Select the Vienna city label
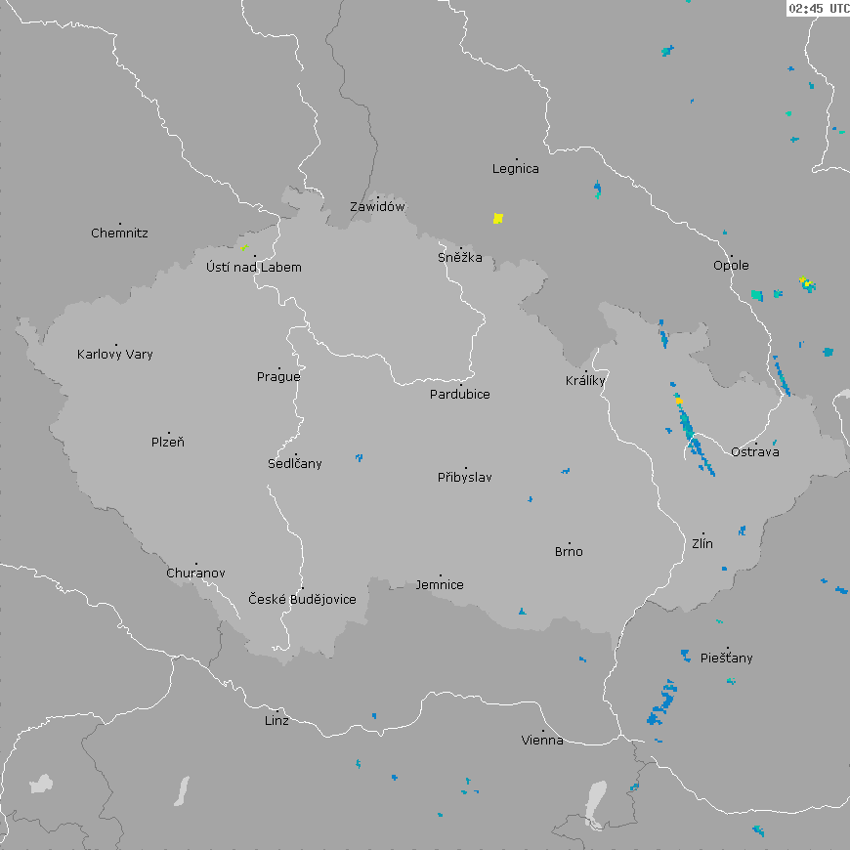Image resolution: width=850 pixels, height=850 pixels. [542, 740]
